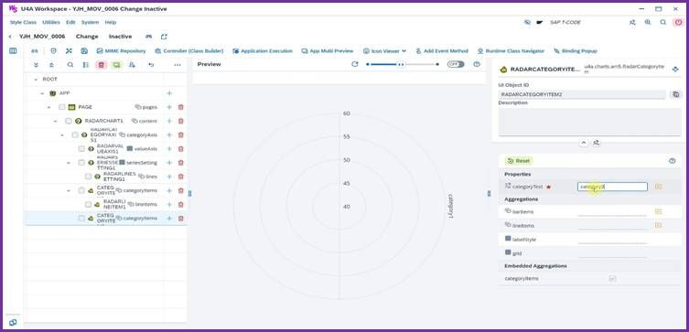Collapse the APP node
The height and width of the screenshot is (332, 689).
coord(42,93)
